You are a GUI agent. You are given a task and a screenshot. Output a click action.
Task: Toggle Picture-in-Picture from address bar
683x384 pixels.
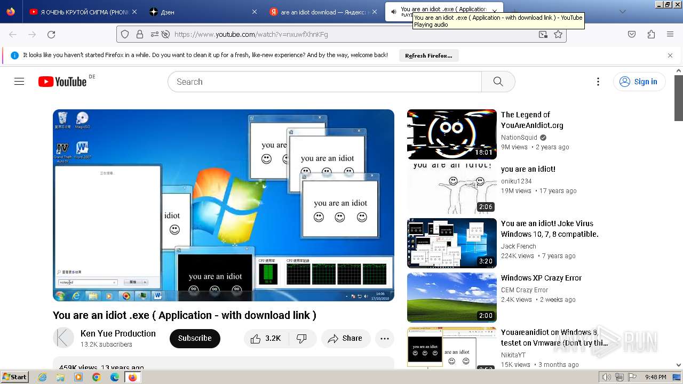coord(543,34)
